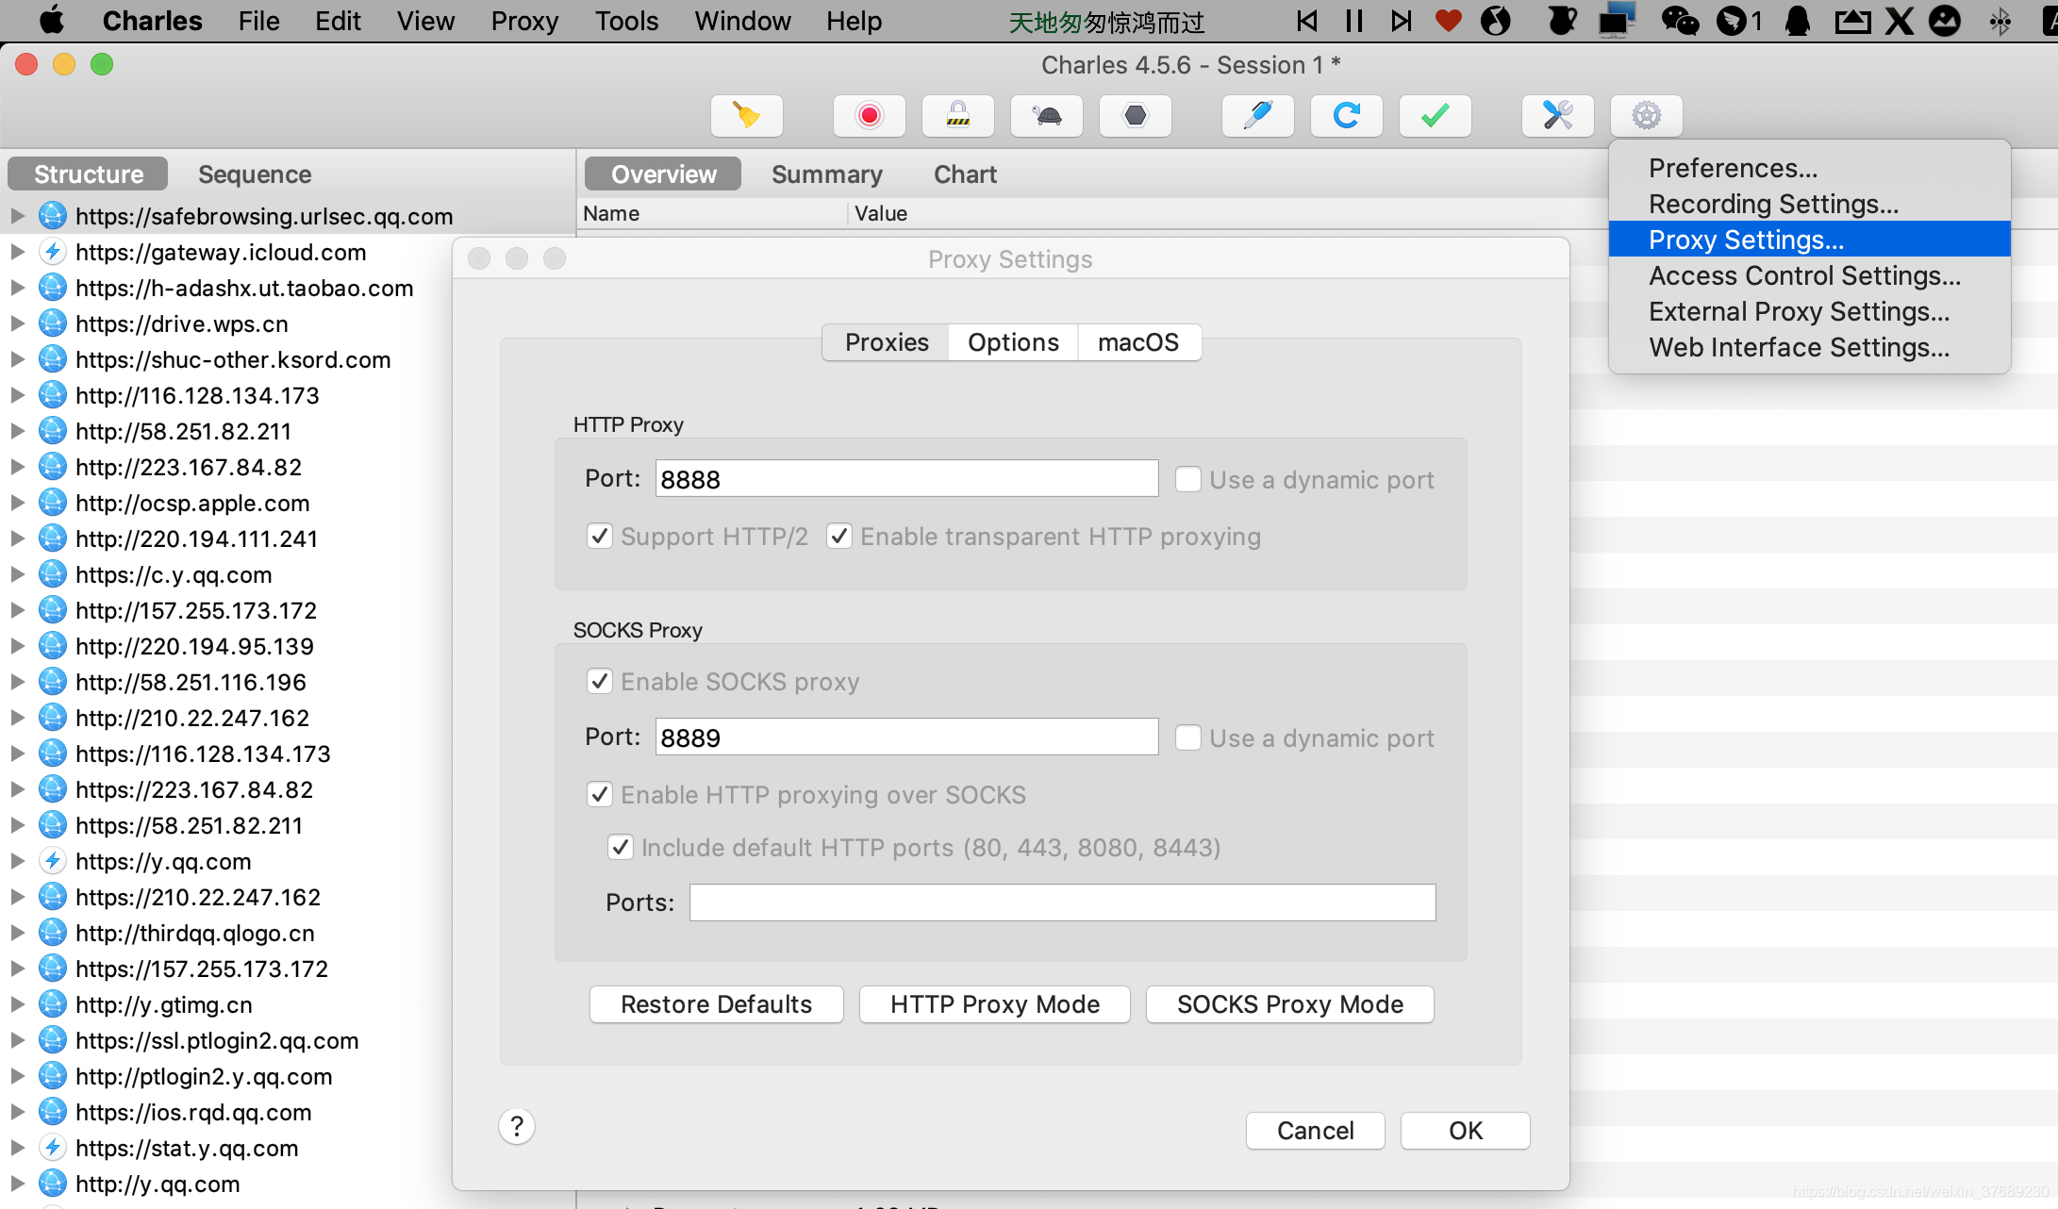Screen dimensions: 2058x1209
Task: Click the broom clear session icon
Action: [x=747, y=116]
